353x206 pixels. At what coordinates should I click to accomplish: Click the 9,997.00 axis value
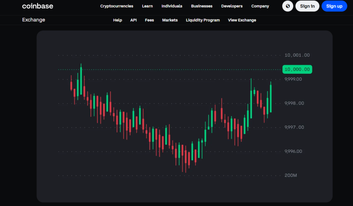point(294,127)
